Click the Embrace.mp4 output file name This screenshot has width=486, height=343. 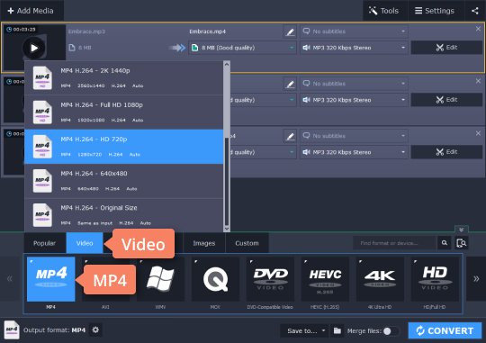tap(208, 32)
